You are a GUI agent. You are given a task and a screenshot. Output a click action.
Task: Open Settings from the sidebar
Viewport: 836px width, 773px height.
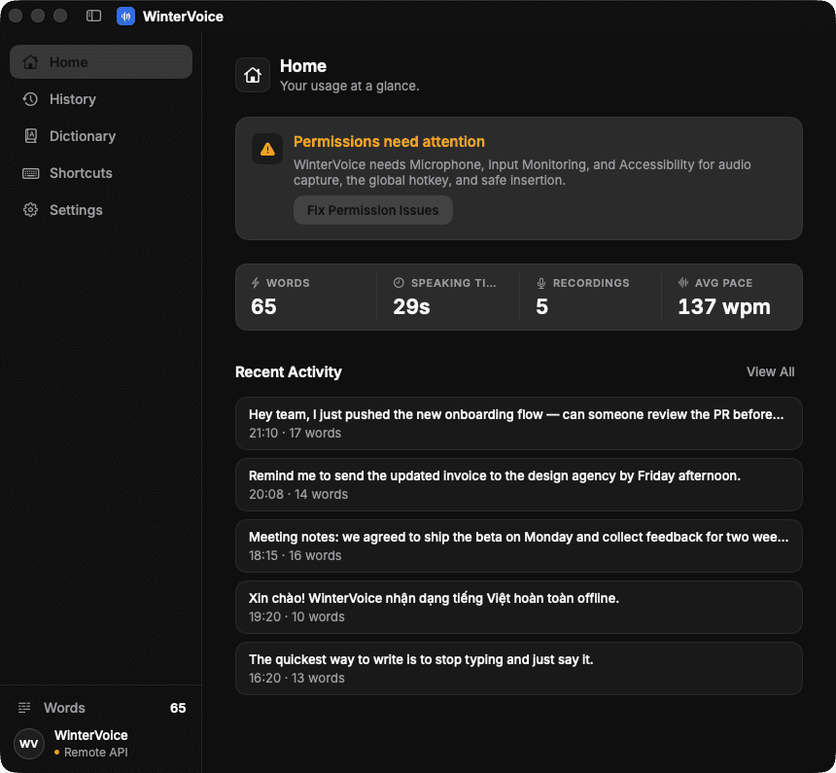pos(101,210)
